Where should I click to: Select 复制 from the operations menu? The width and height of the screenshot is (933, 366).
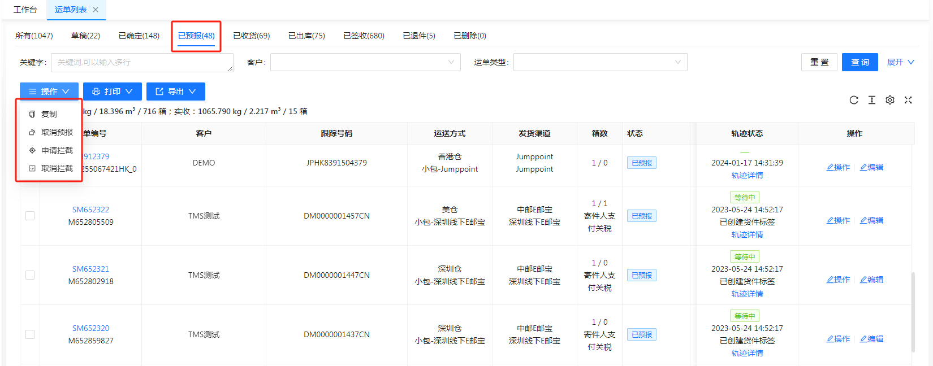(x=49, y=114)
